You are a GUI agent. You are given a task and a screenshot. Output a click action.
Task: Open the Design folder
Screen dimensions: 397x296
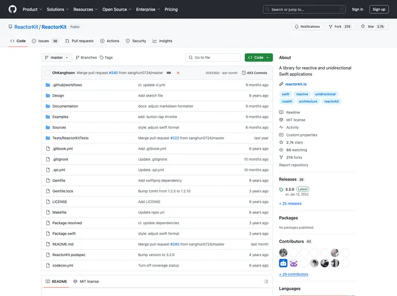[58, 95]
